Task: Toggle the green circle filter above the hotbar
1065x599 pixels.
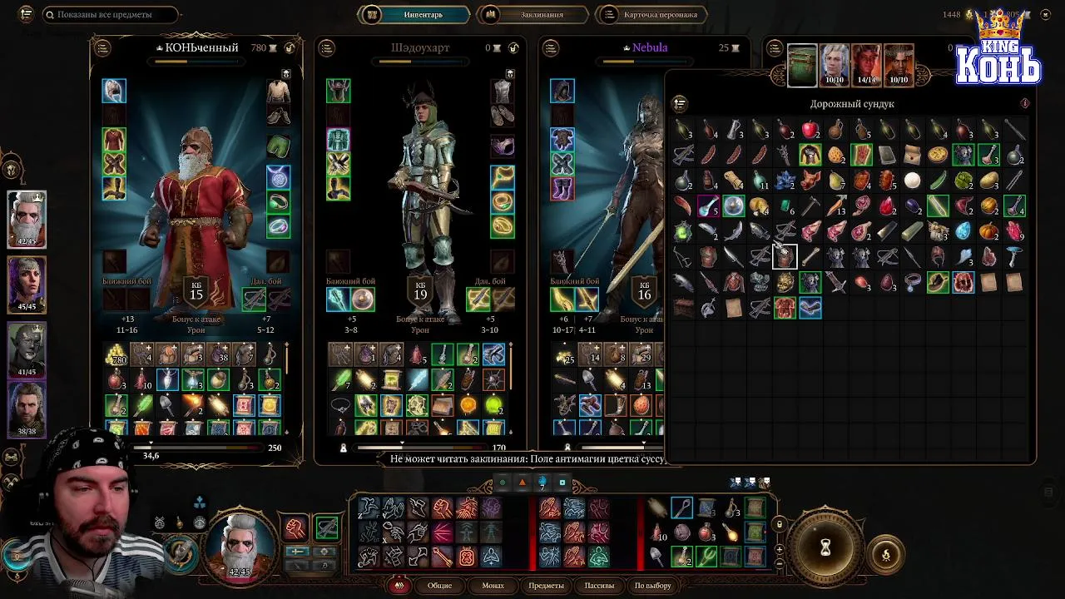Action: tap(503, 483)
